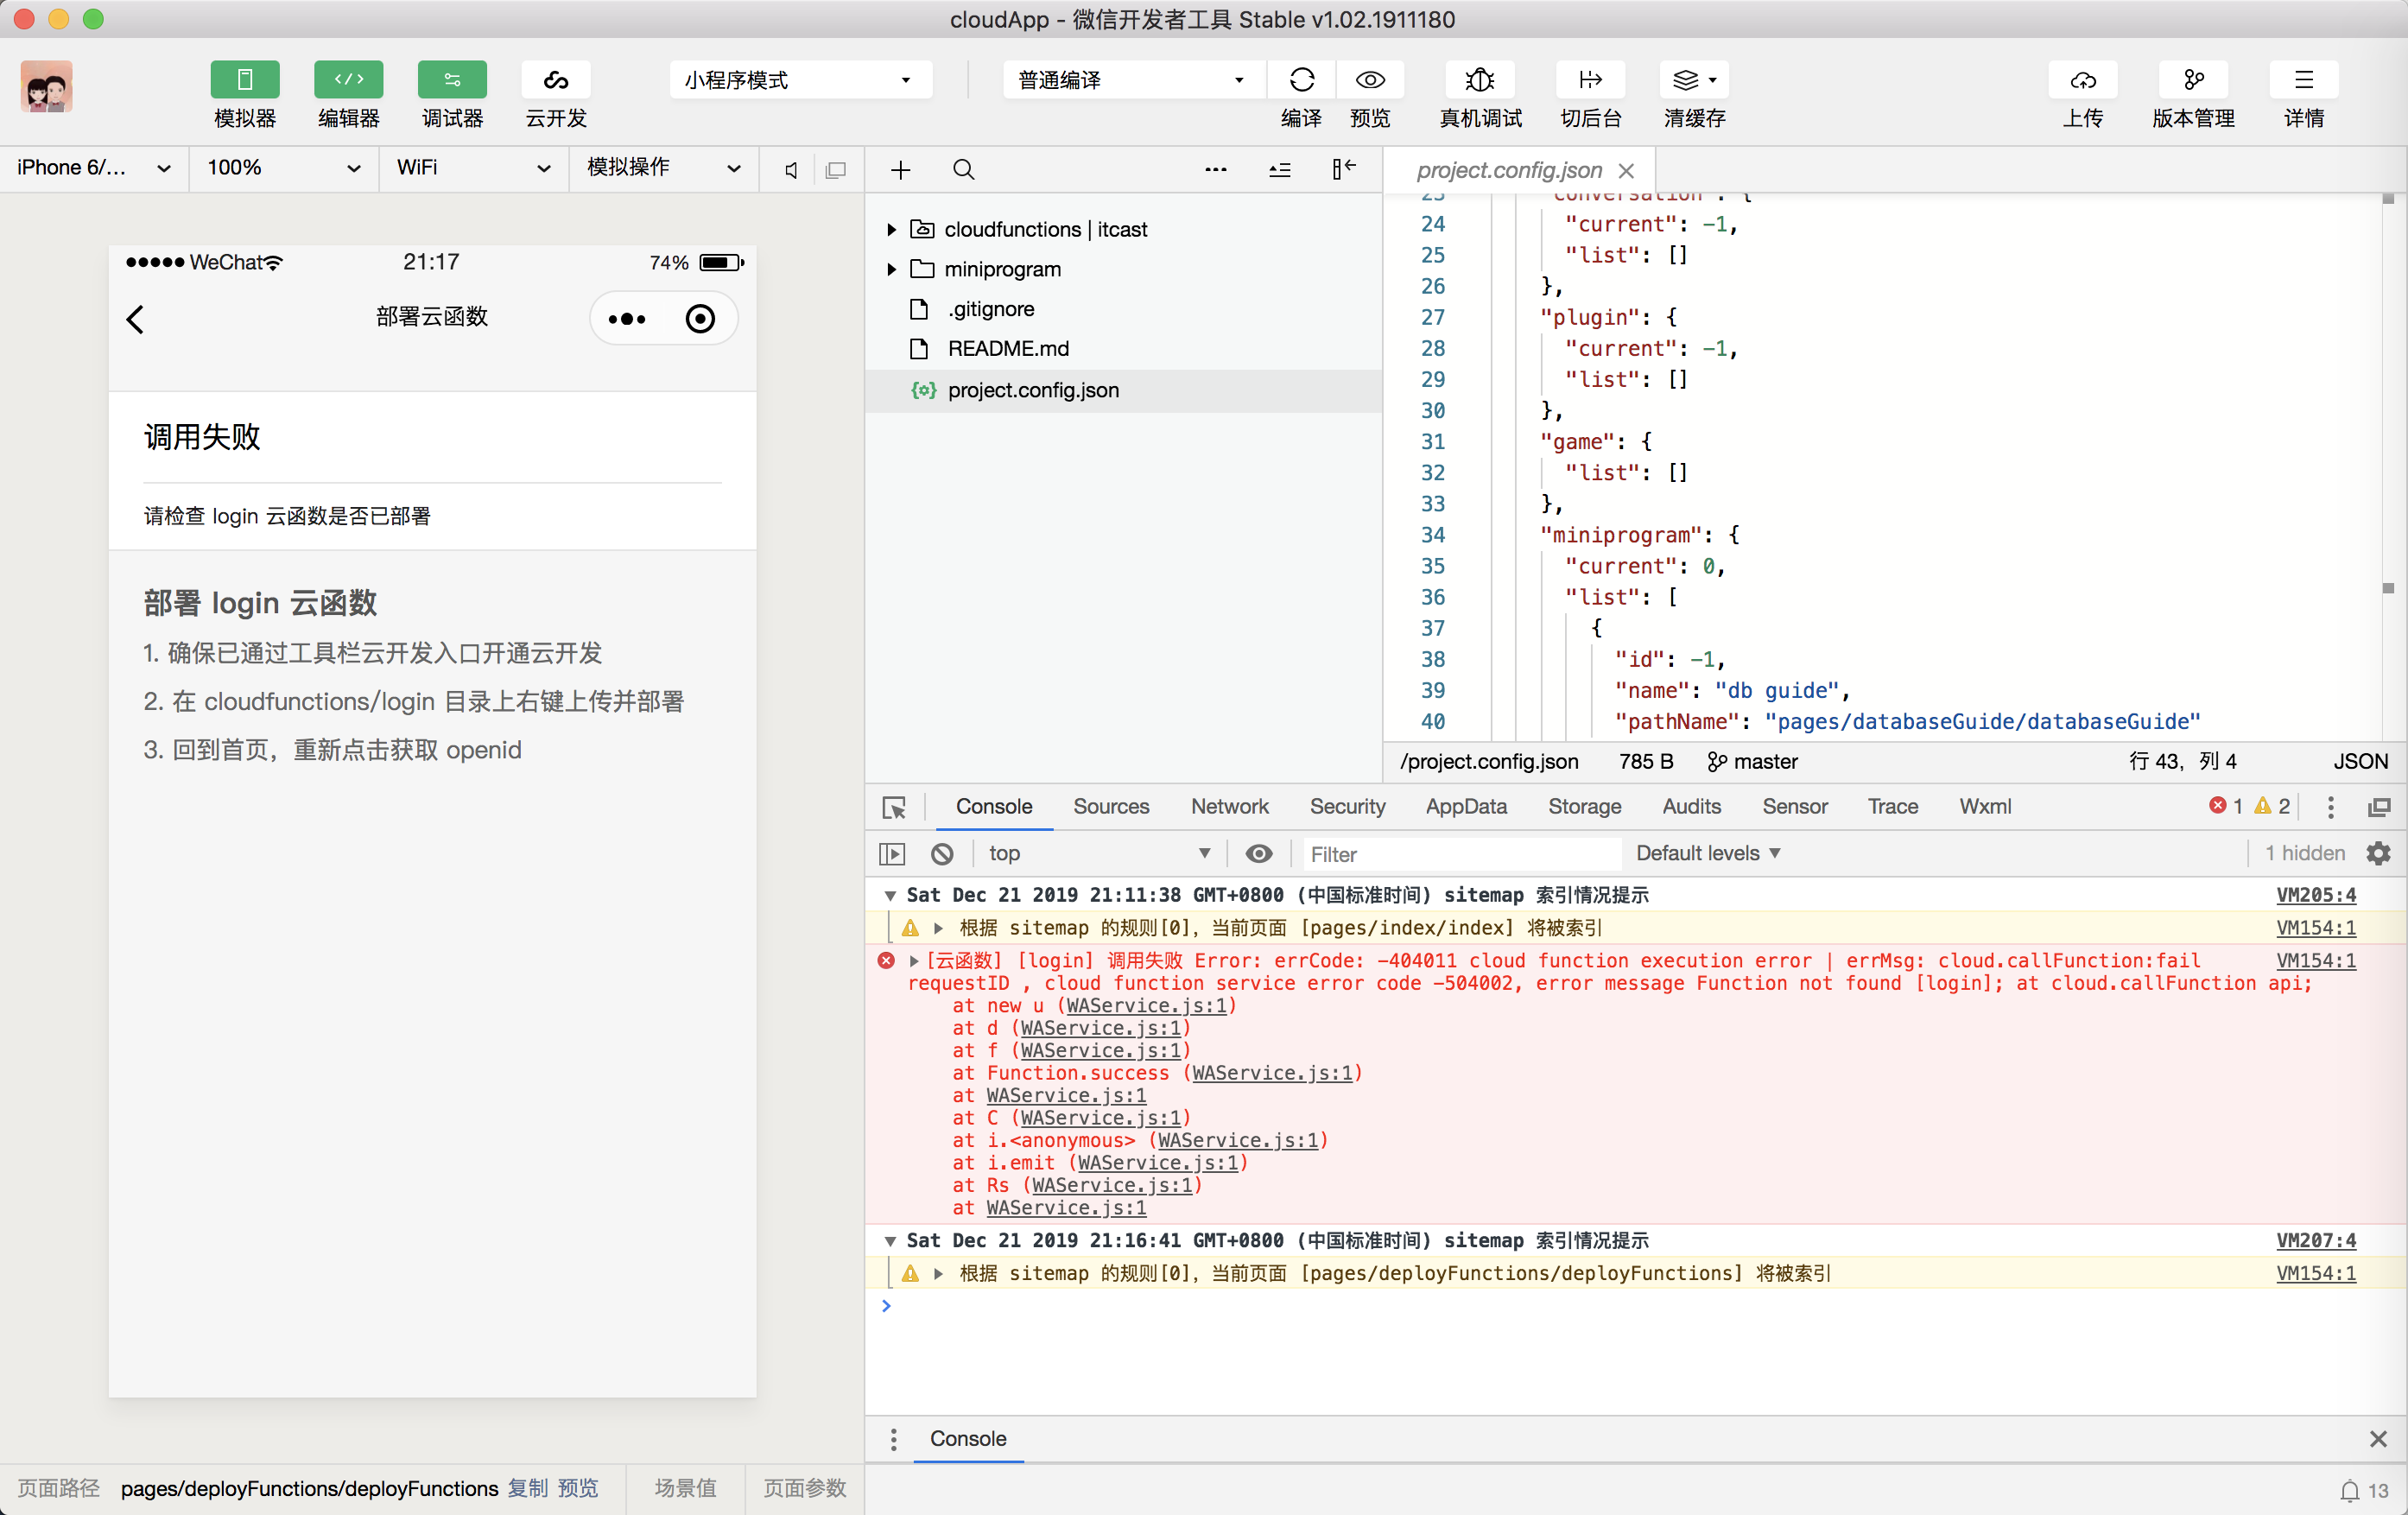Detach simulator into separate window
The width and height of the screenshot is (2408, 1515).
tap(836, 170)
